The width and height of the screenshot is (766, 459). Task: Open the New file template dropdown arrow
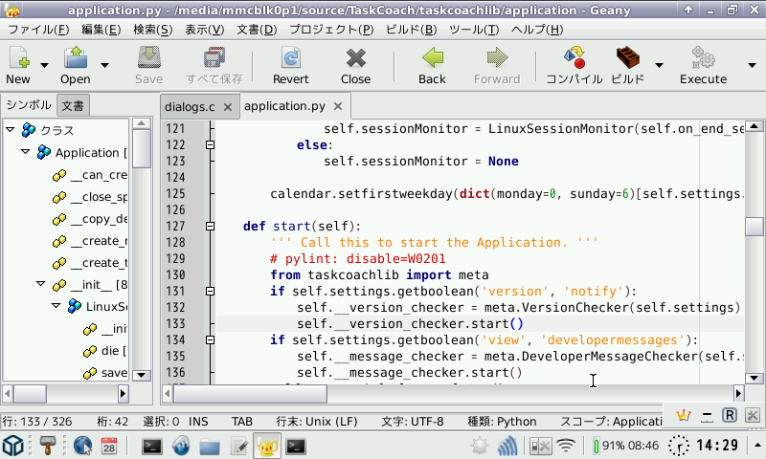tap(44, 65)
